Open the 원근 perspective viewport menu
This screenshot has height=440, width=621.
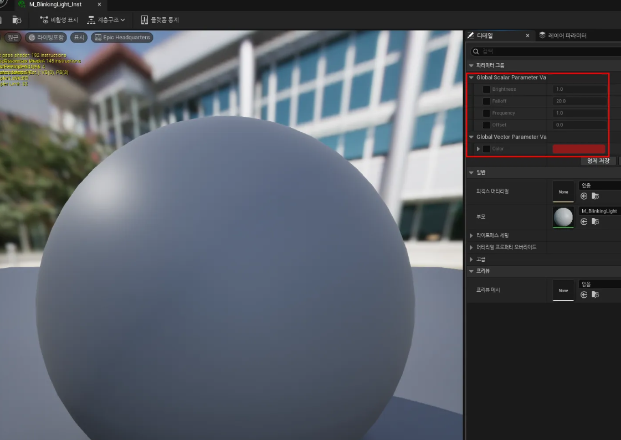coord(13,37)
